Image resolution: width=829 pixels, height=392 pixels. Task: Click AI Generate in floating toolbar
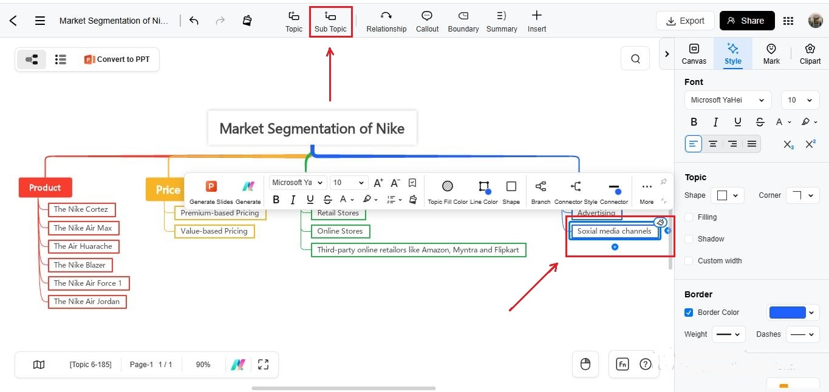tap(248, 192)
